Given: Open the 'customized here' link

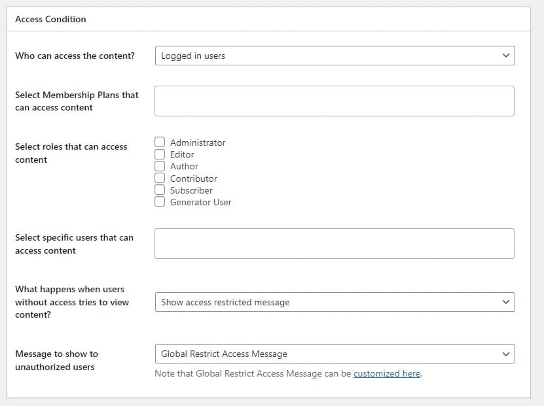Looking at the screenshot, I should pyautogui.click(x=387, y=374).
